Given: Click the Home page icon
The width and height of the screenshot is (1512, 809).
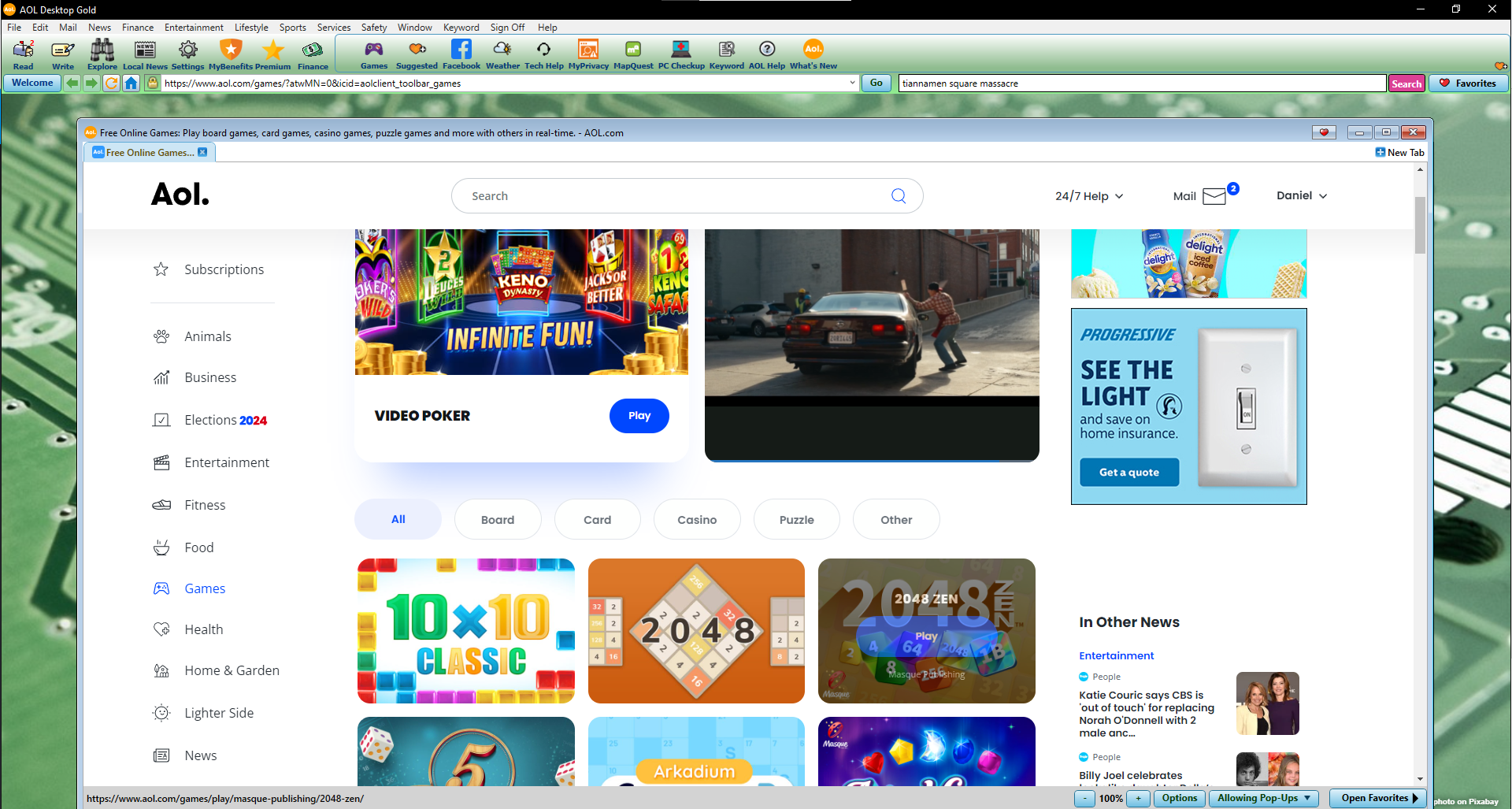Looking at the screenshot, I should pyautogui.click(x=132, y=83).
